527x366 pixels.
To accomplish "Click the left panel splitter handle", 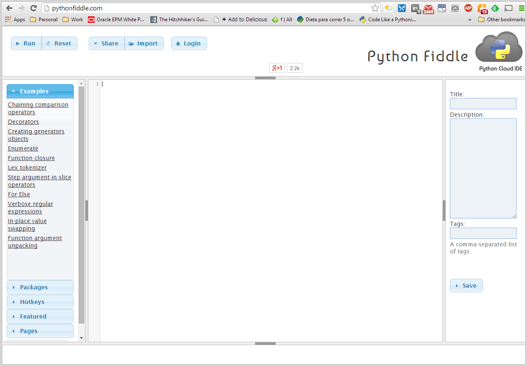I will (87, 211).
